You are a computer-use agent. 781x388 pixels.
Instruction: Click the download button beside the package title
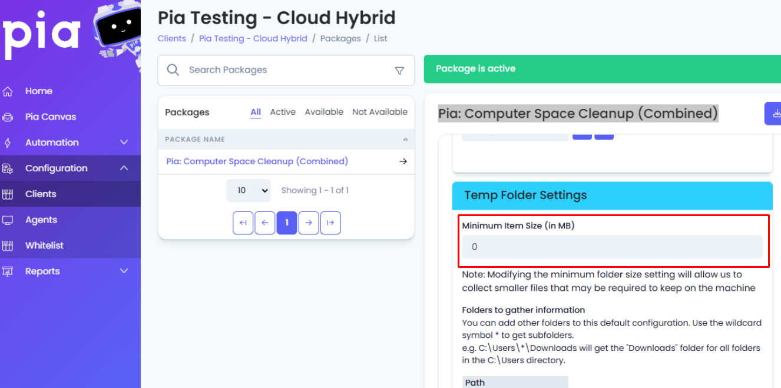773,114
